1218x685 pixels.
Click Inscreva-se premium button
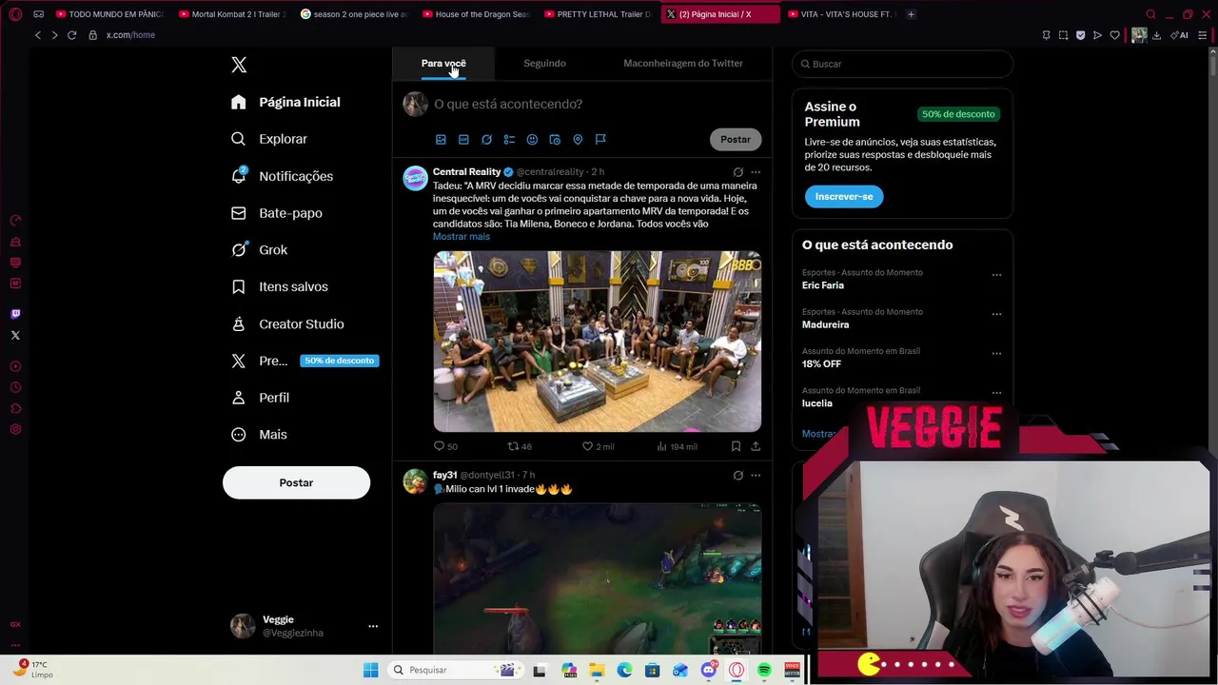(844, 196)
